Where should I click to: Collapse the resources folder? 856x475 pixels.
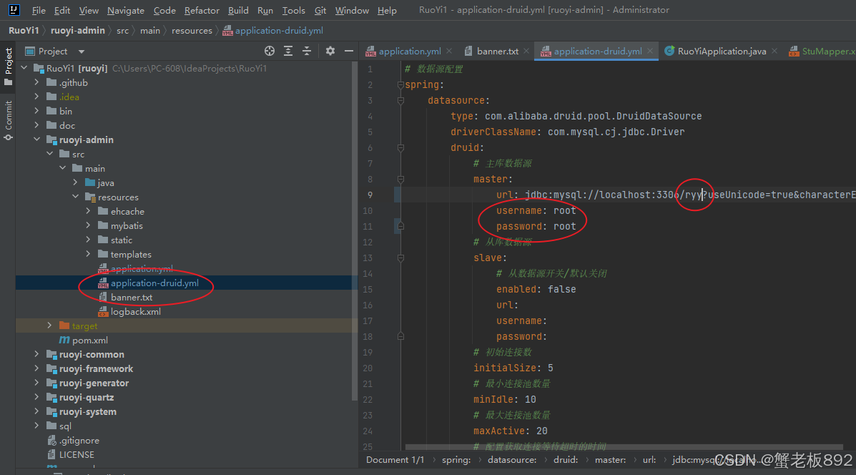tap(75, 197)
